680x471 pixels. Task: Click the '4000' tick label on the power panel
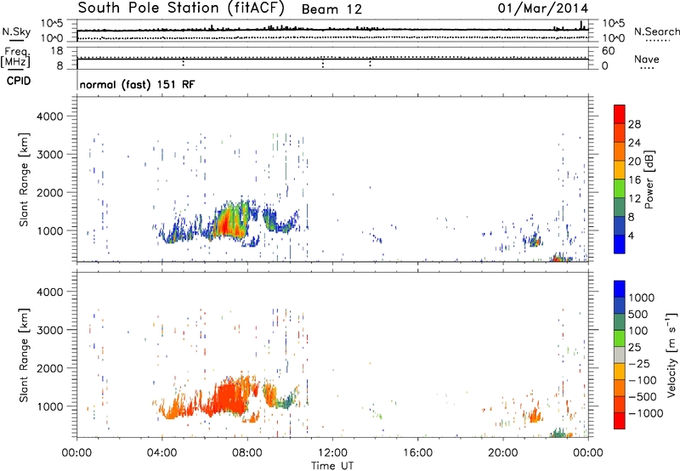coord(50,116)
